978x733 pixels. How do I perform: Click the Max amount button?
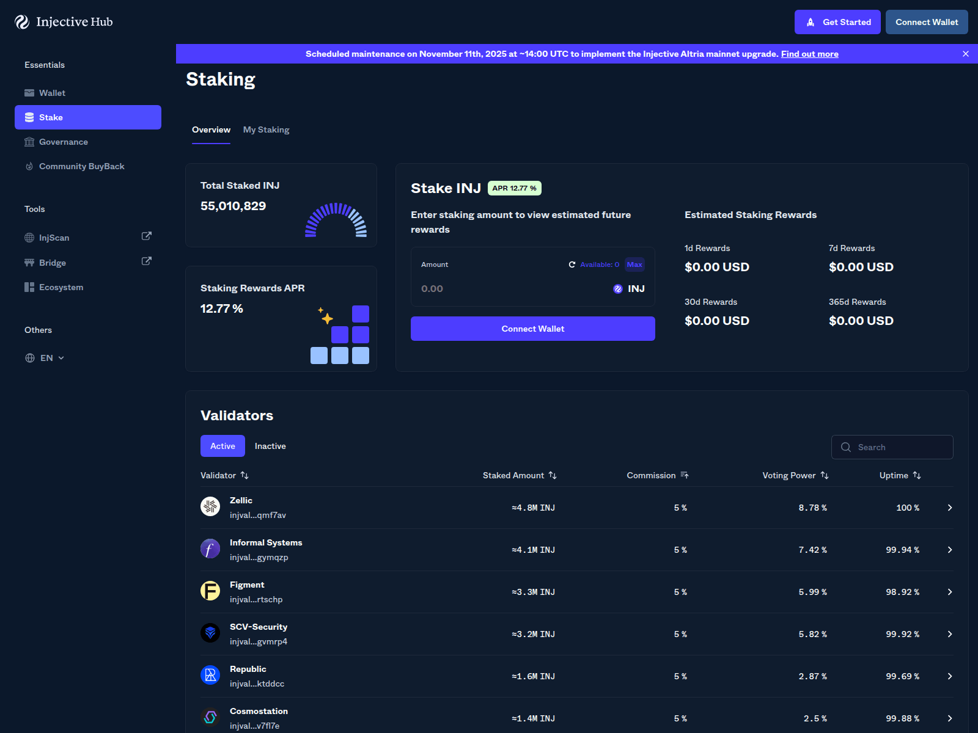(x=634, y=264)
